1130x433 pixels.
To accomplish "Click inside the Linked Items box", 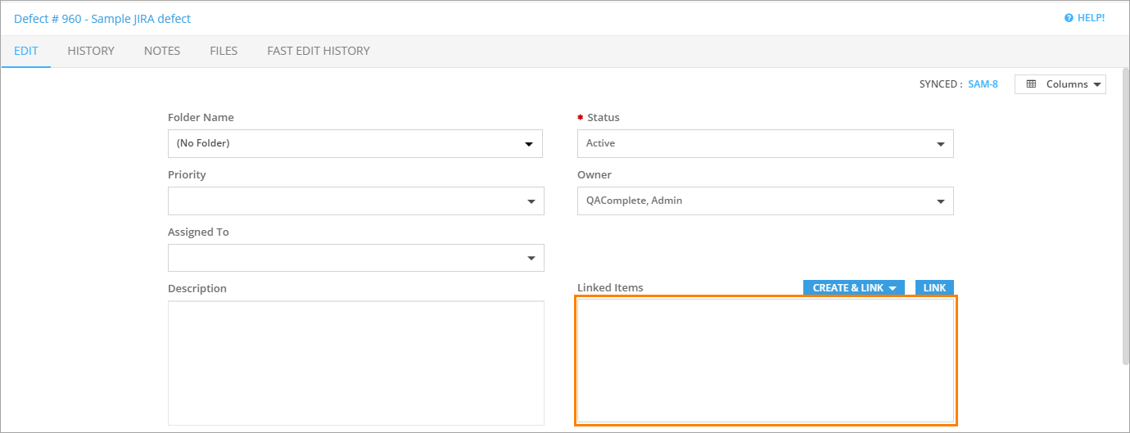I will (x=765, y=360).
